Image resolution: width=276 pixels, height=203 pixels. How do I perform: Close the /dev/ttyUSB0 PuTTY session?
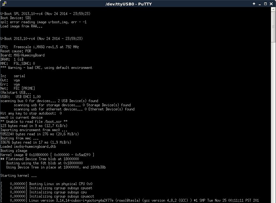click(x=271, y=4)
